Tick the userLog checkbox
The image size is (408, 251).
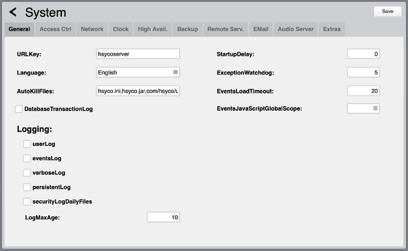pyautogui.click(x=27, y=144)
